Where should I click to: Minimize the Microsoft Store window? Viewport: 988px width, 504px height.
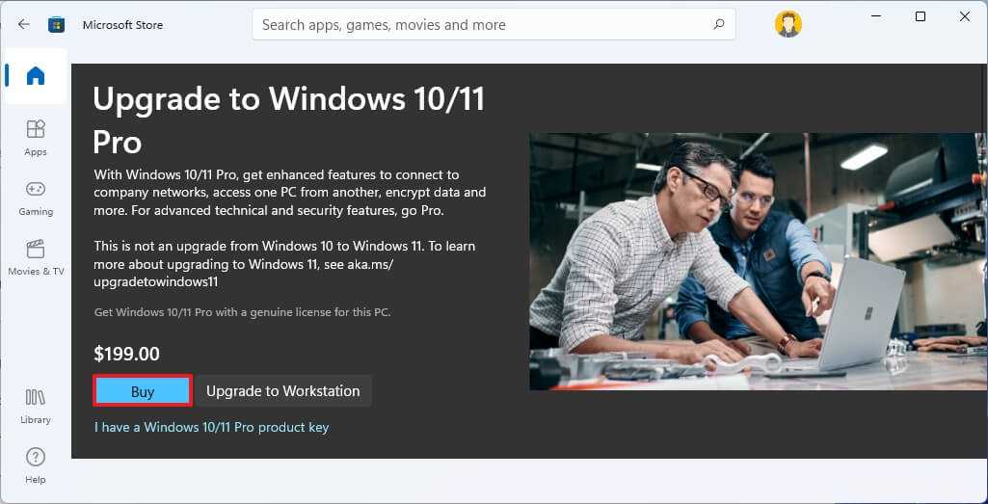[x=876, y=16]
